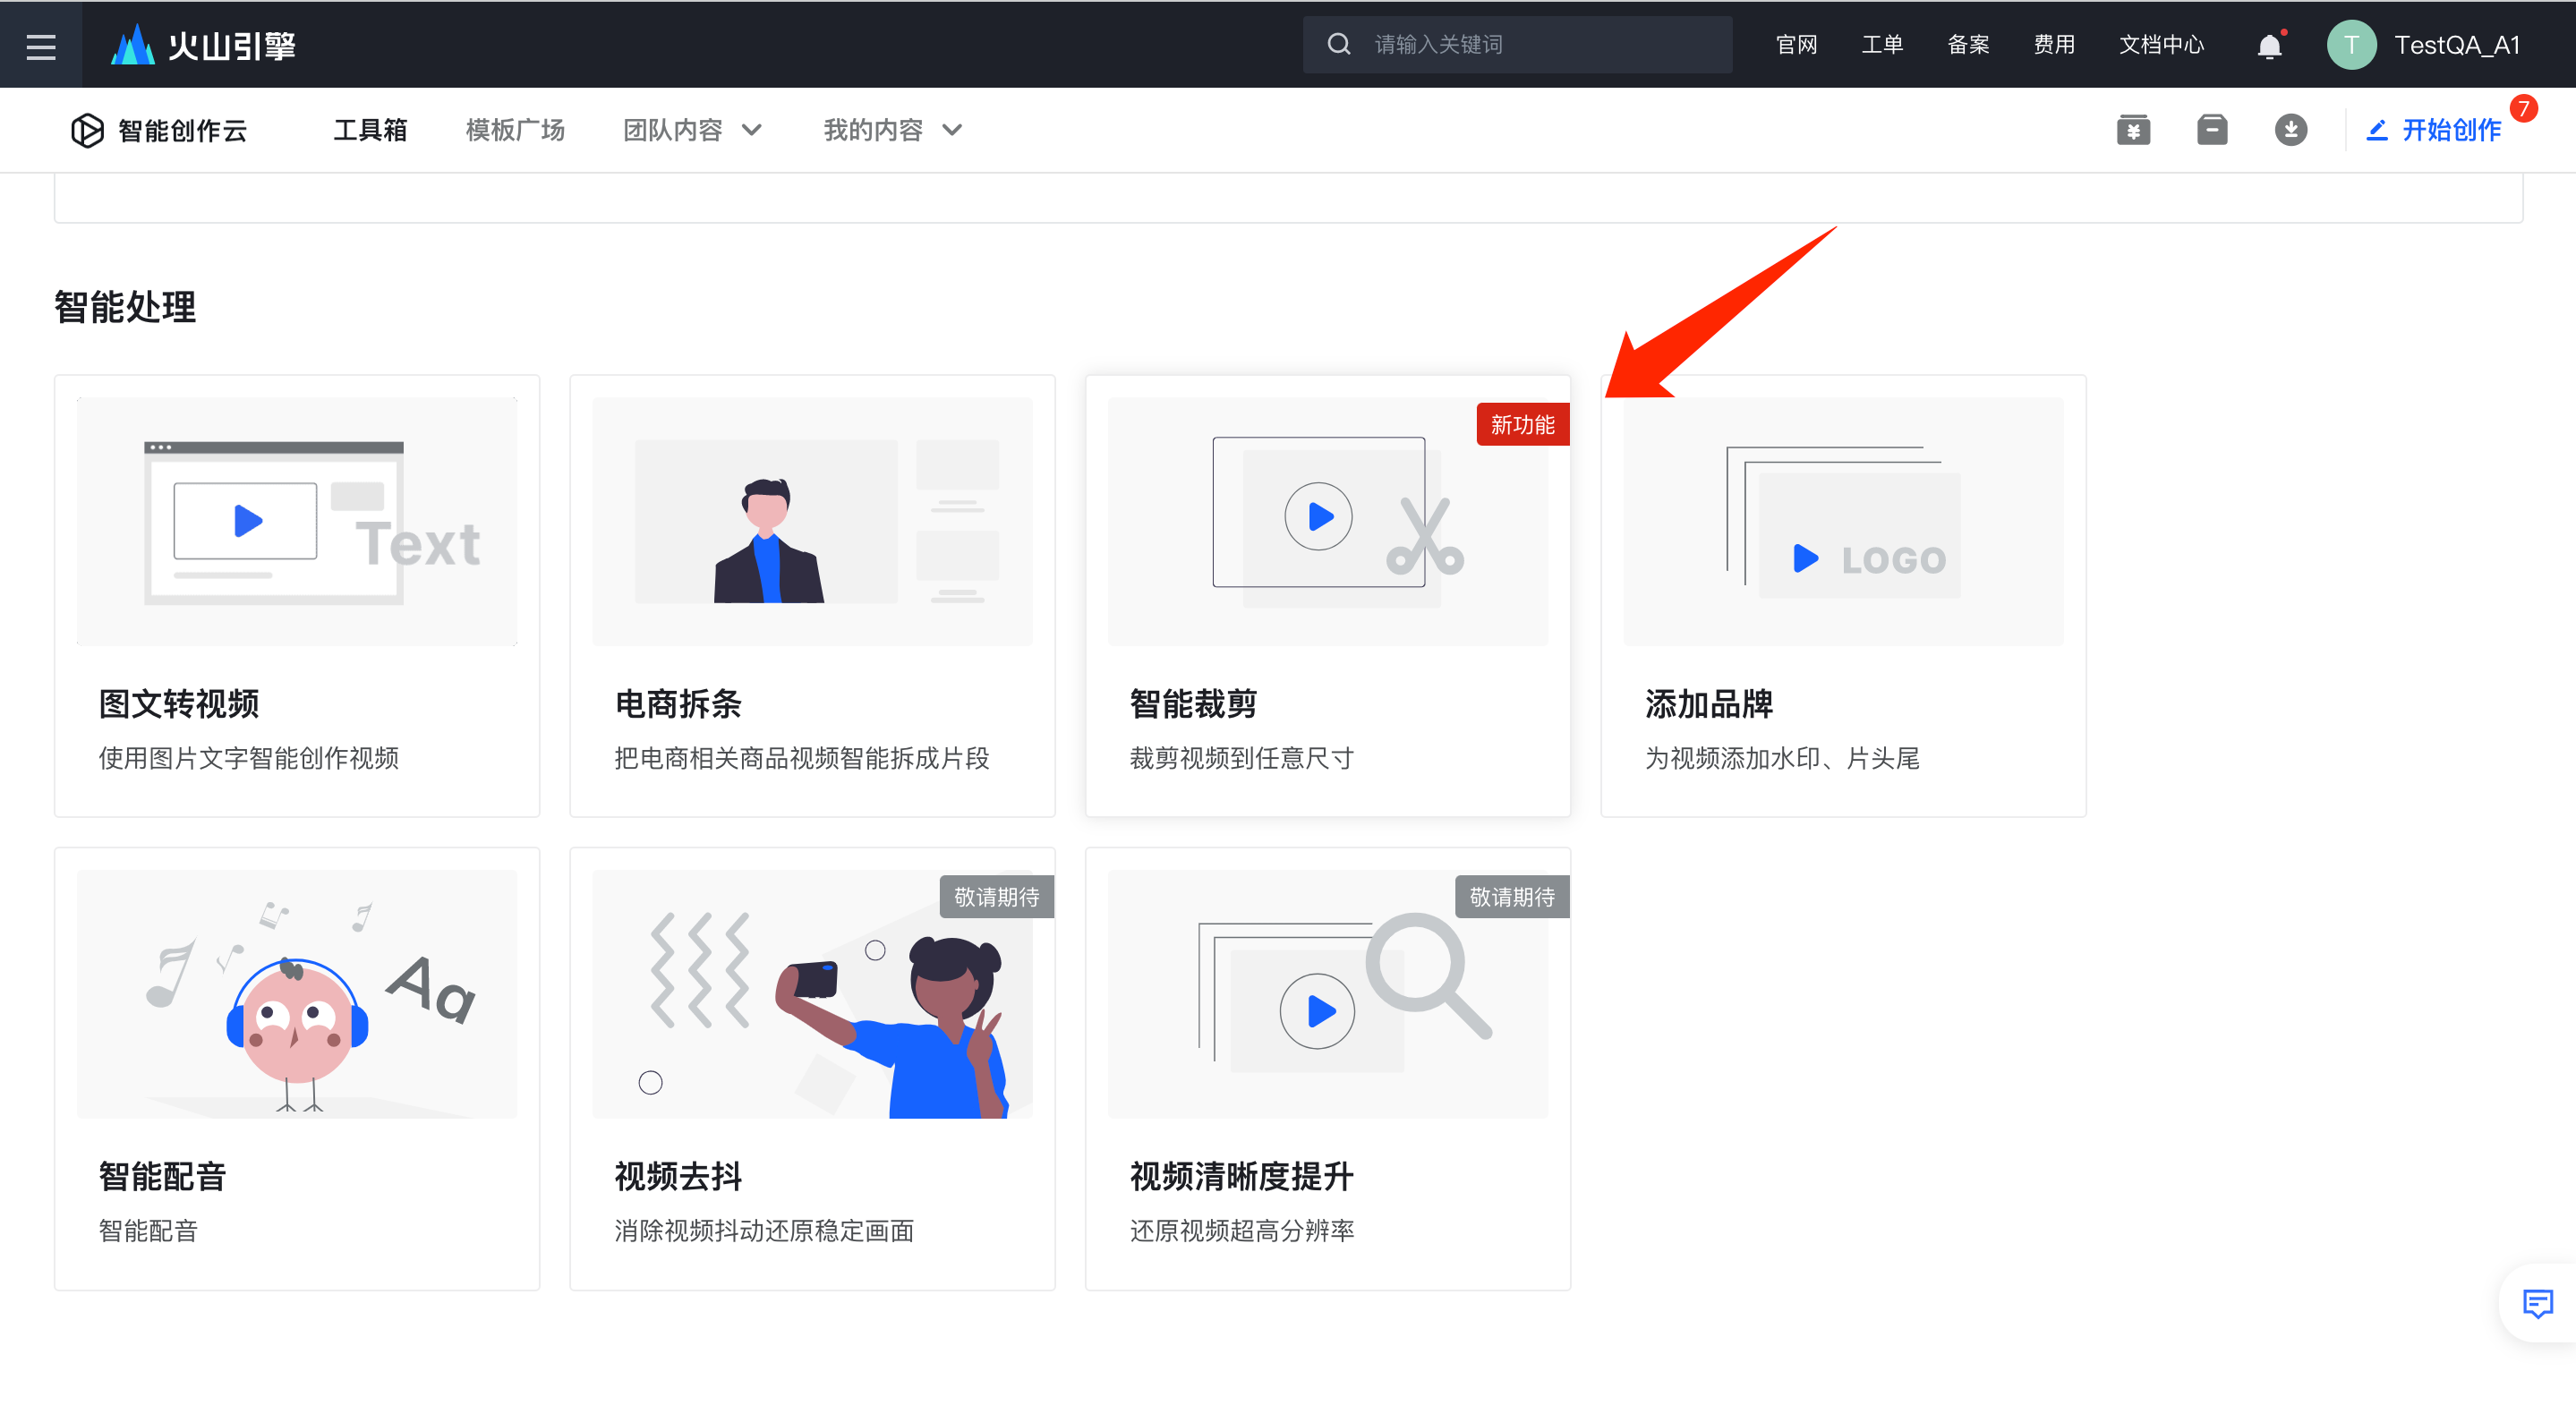Screen dimensions: 2576x1414
Task: Open the 添加品牌 card thumbnail
Action: click(x=1843, y=521)
